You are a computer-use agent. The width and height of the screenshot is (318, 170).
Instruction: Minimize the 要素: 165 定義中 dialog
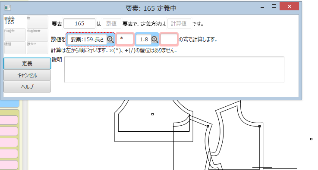coord(262,7)
